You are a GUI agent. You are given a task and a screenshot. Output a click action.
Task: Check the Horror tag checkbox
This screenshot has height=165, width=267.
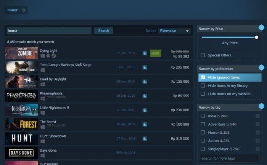(203, 132)
